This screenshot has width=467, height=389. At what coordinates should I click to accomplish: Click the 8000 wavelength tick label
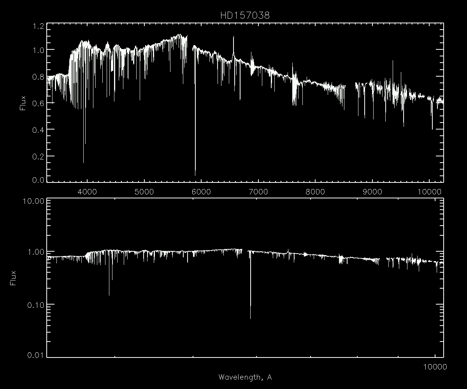[315, 191]
